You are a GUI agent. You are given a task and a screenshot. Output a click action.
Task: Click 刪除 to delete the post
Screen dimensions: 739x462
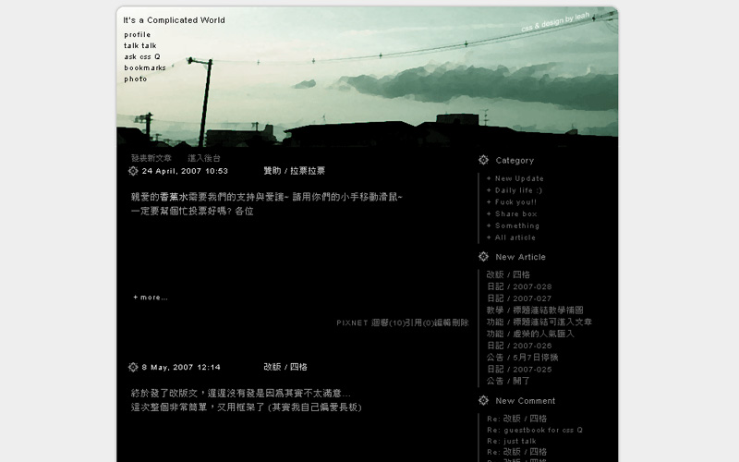coord(460,322)
